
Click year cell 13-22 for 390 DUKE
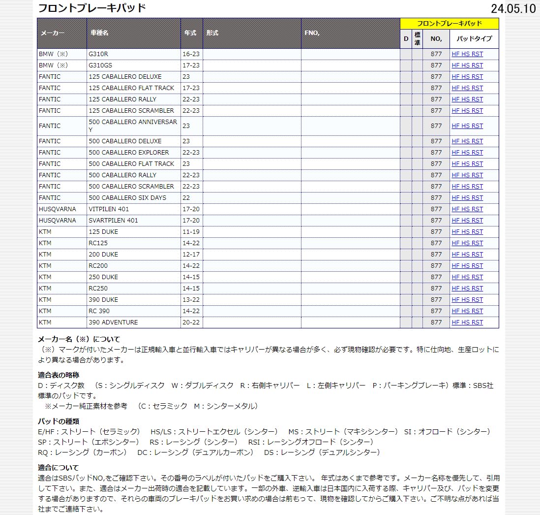(191, 300)
